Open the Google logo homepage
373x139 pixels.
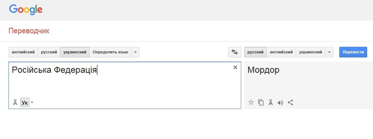(x=26, y=10)
